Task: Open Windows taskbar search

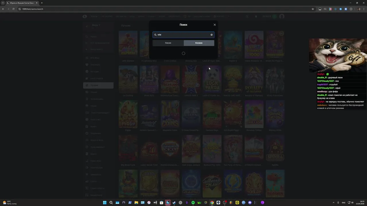Action: coord(111,203)
